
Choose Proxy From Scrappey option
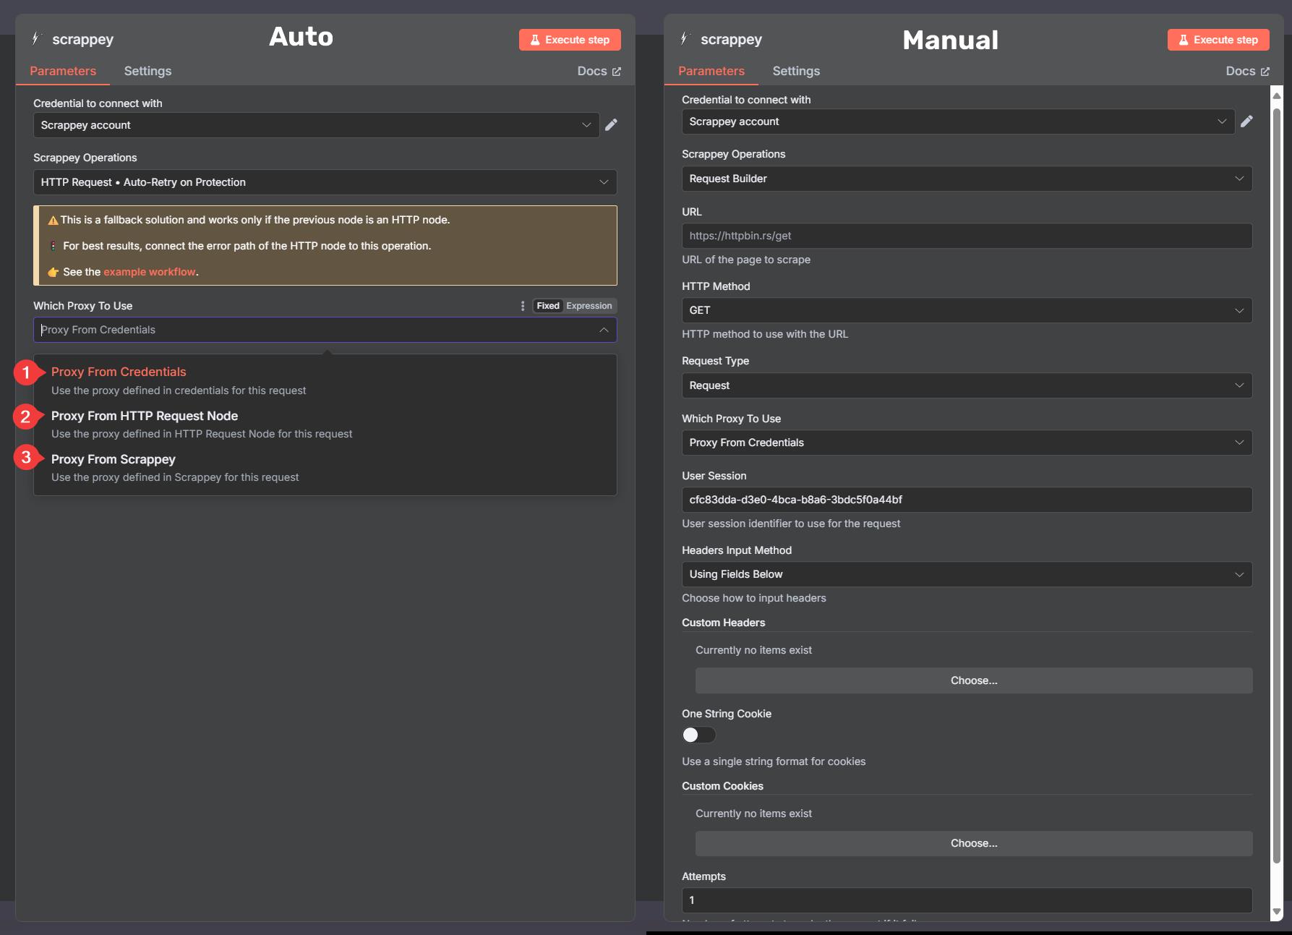coord(325,468)
